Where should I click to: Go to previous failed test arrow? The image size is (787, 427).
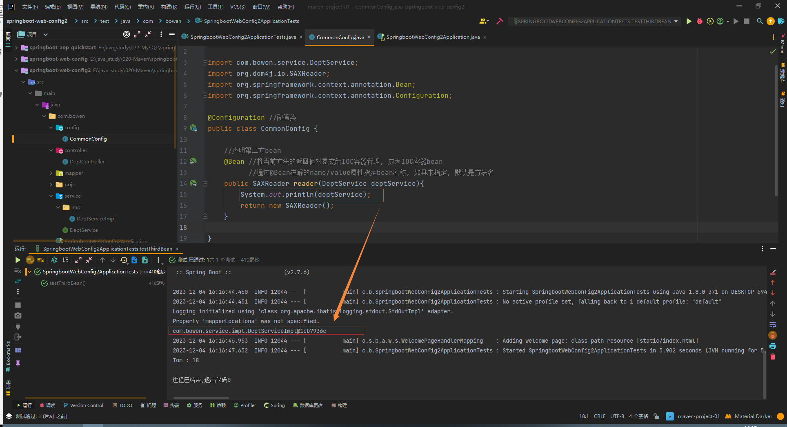102,260
